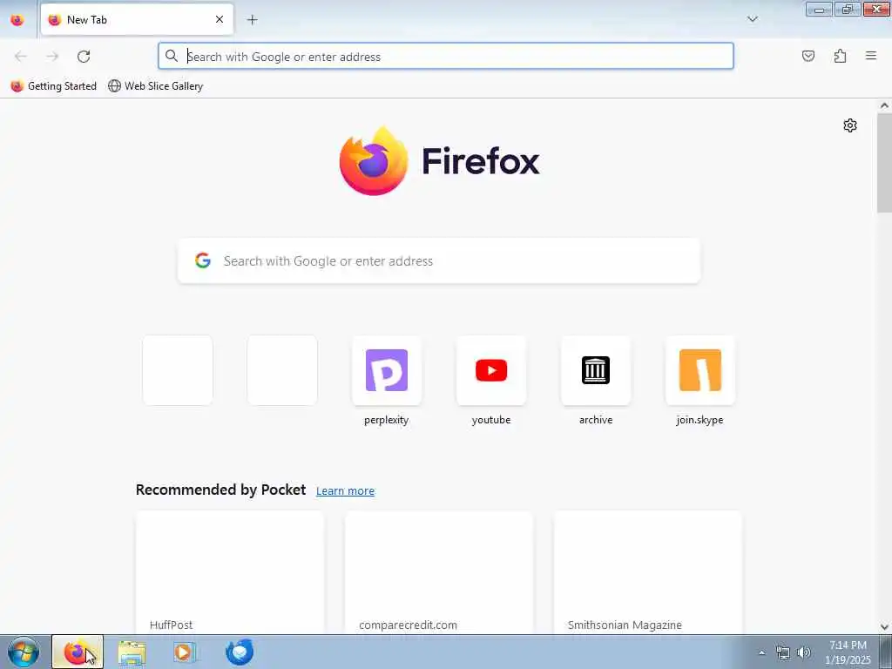Reload the current page

(84, 57)
